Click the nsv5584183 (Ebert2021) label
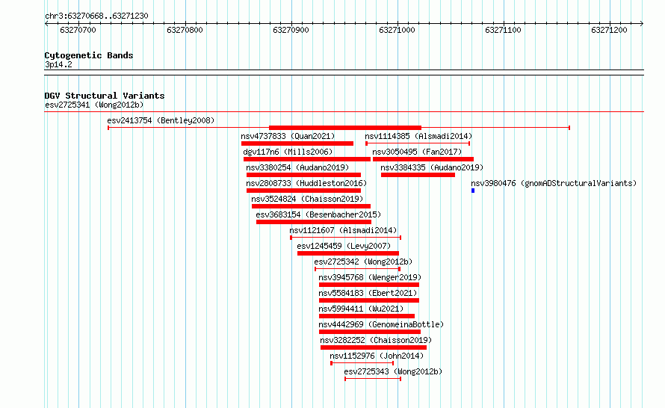Image resolution: width=665 pixels, height=408 pixels. (368, 293)
